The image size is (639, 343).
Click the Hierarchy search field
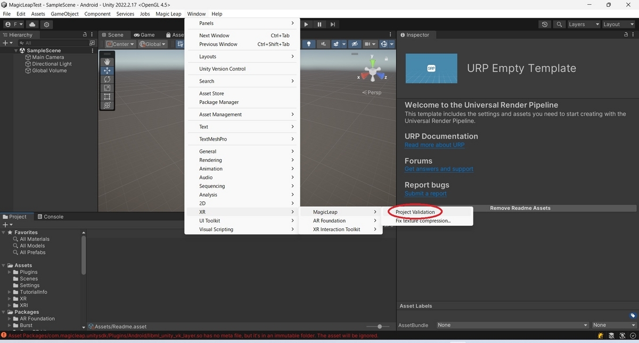click(53, 43)
